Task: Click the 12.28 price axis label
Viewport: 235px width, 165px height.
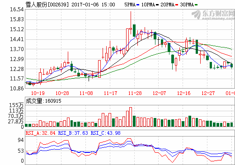Action: 17,69
